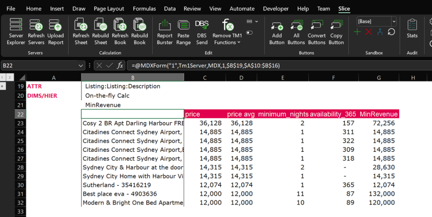Select the pink MinRevenue header cell

tap(378, 114)
